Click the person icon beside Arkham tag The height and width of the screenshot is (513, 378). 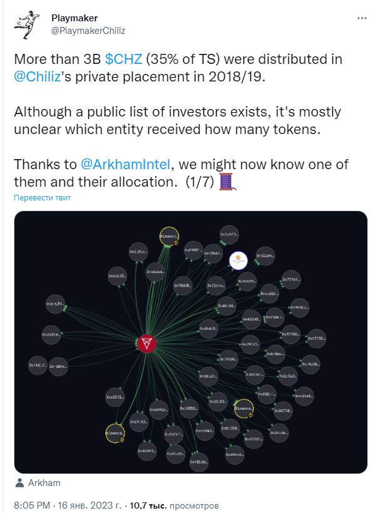19,483
